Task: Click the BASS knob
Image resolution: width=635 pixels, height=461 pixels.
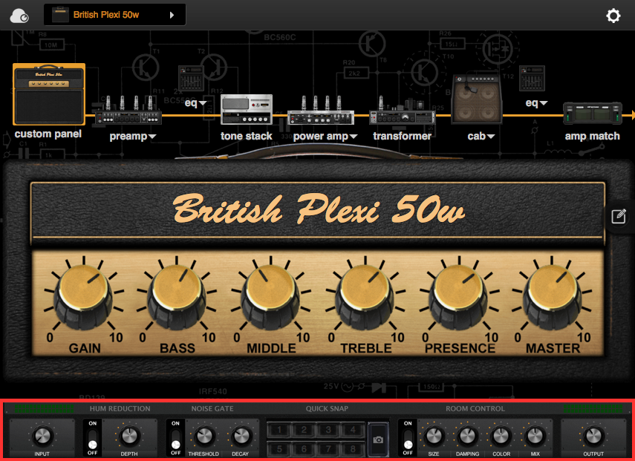Action: click(177, 297)
